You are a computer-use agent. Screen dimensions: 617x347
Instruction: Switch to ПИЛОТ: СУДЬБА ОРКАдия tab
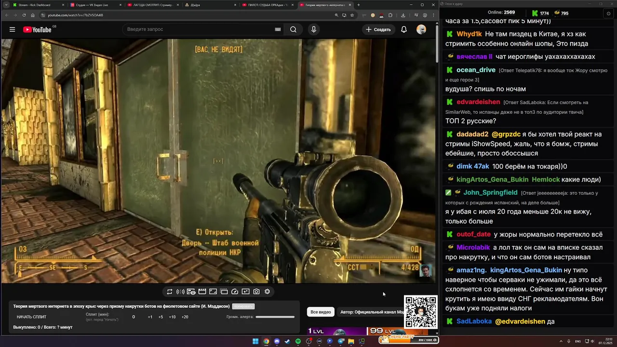[x=268, y=5]
